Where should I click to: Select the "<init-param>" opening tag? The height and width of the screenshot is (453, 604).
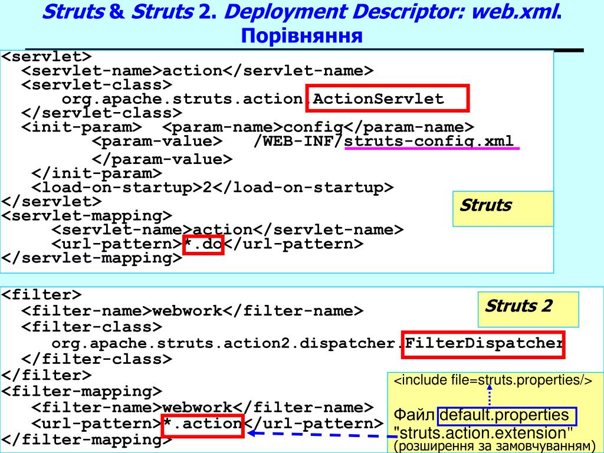[x=81, y=127]
